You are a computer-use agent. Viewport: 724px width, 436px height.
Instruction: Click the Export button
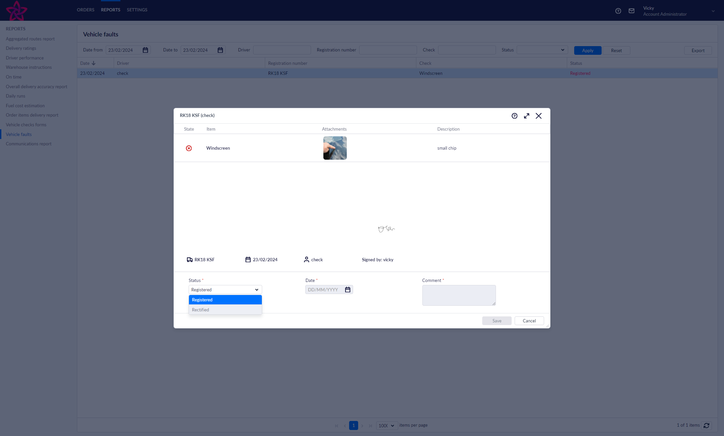point(698,50)
